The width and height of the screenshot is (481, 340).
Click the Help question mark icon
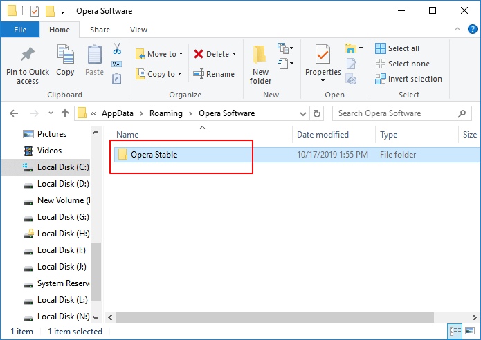click(473, 30)
